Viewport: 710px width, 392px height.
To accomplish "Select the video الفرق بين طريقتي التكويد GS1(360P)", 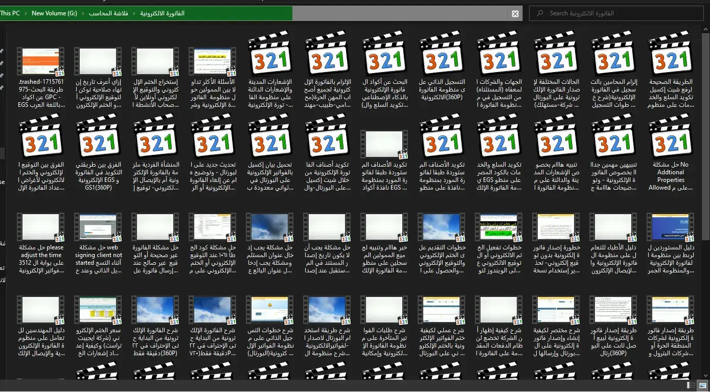I will pyautogui.click(x=99, y=153).
